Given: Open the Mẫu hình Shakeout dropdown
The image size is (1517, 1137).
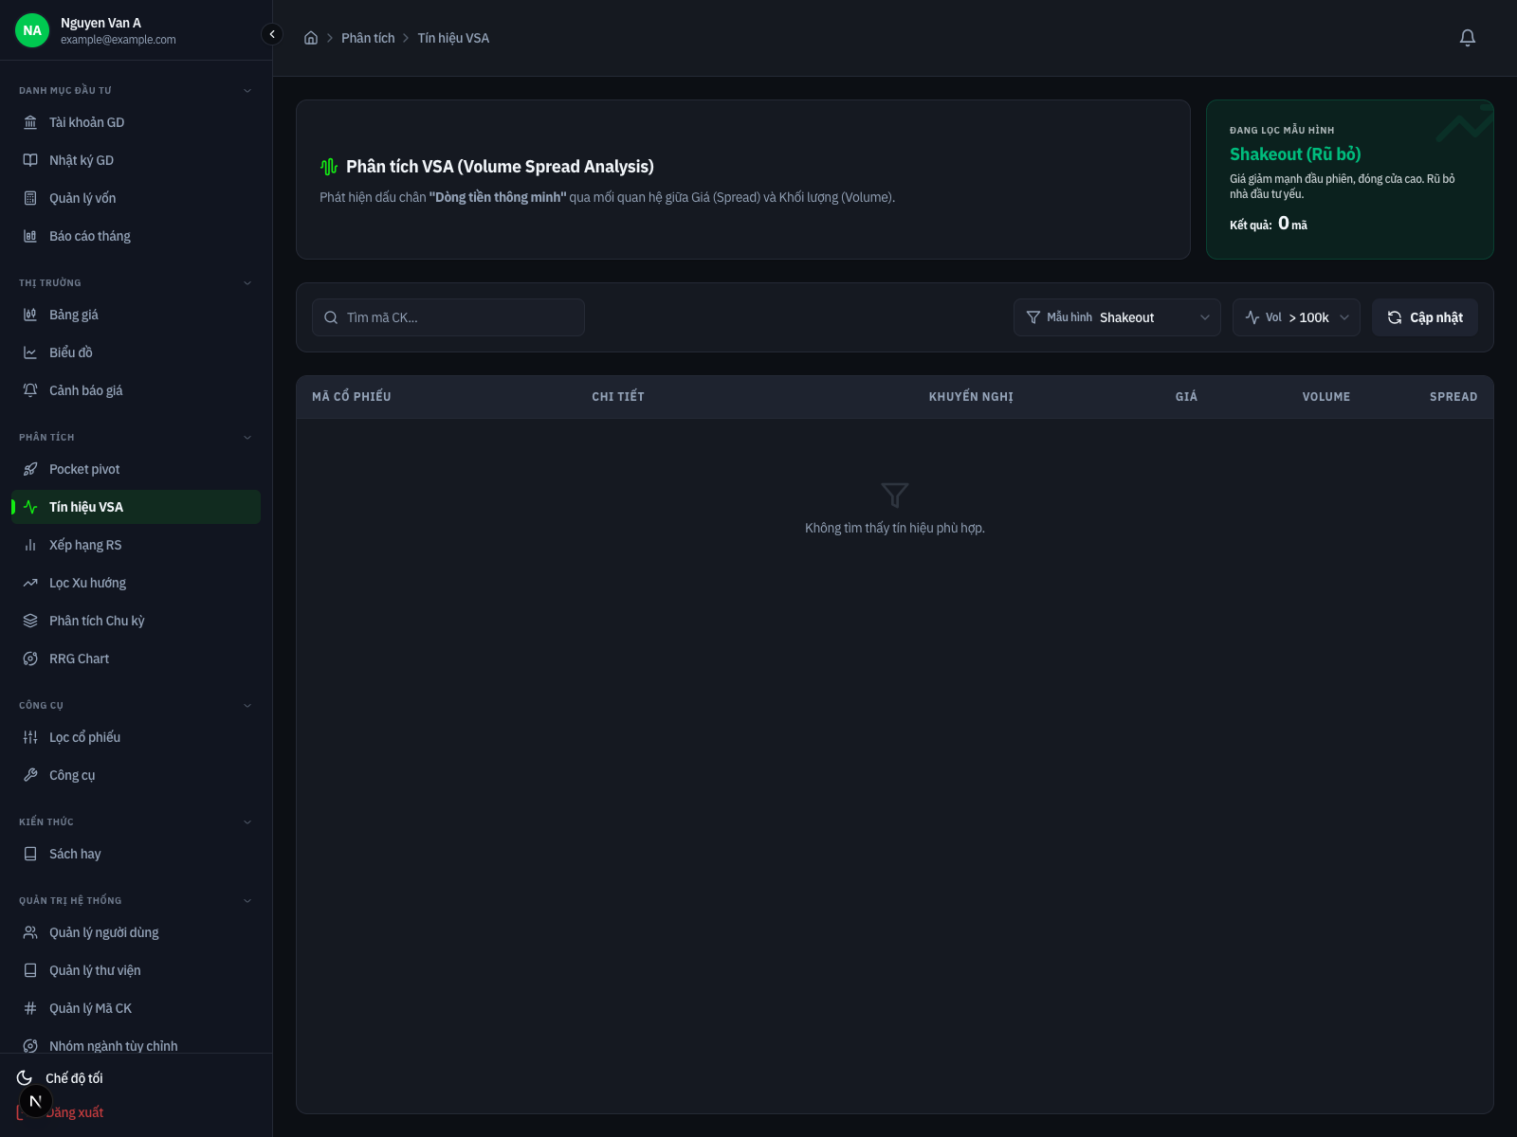Looking at the screenshot, I should (x=1118, y=317).
